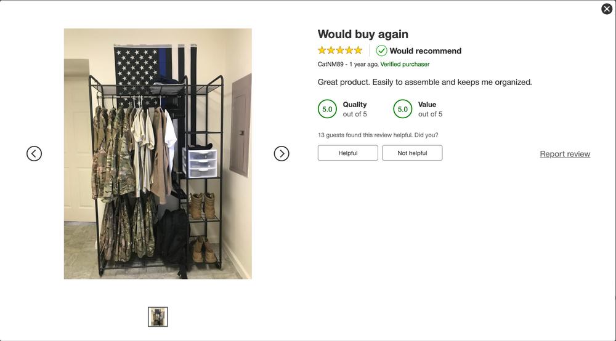Open the Report review link
The height and width of the screenshot is (341, 616).
click(565, 154)
